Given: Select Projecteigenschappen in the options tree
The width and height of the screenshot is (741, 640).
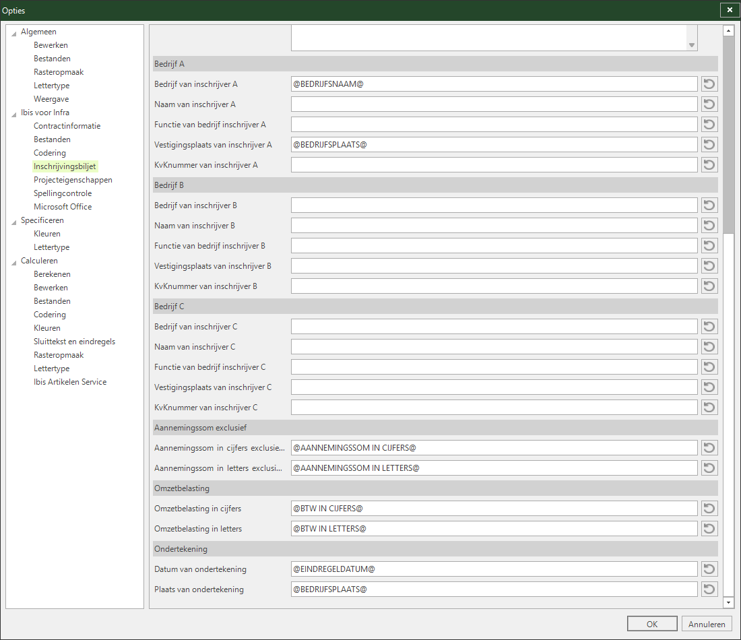Looking at the screenshot, I should 73,180.
